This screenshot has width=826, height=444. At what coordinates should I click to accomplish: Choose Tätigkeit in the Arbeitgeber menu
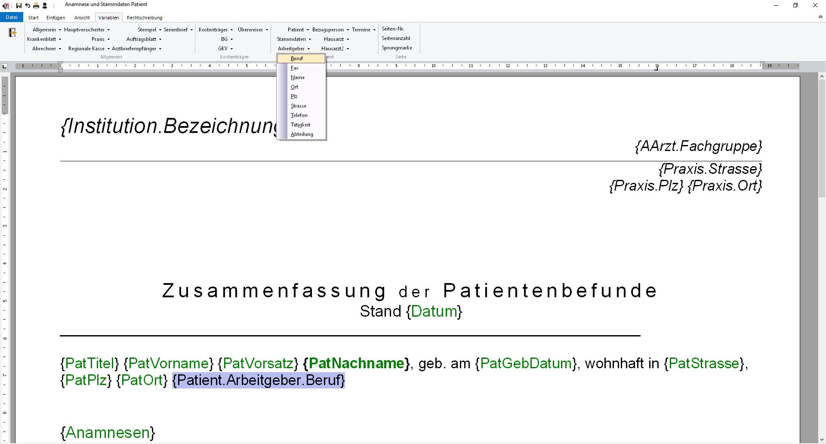click(301, 125)
